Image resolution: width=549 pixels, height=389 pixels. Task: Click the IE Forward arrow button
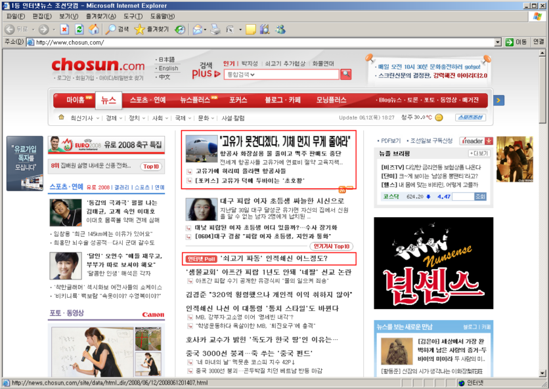click(x=43, y=30)
